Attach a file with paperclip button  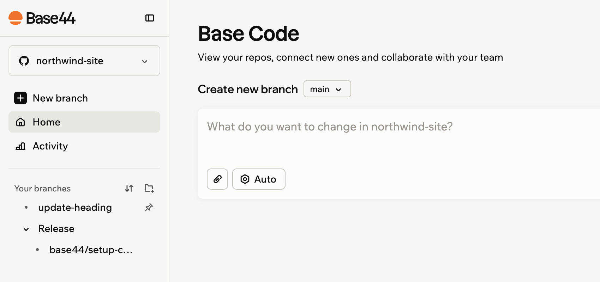click(x=217, y=179)
